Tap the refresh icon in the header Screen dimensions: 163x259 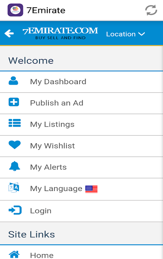click(x=151, y=10)
